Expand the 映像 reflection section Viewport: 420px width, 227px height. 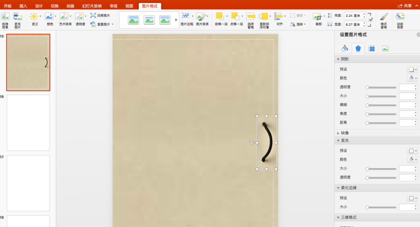click(338, 133)
